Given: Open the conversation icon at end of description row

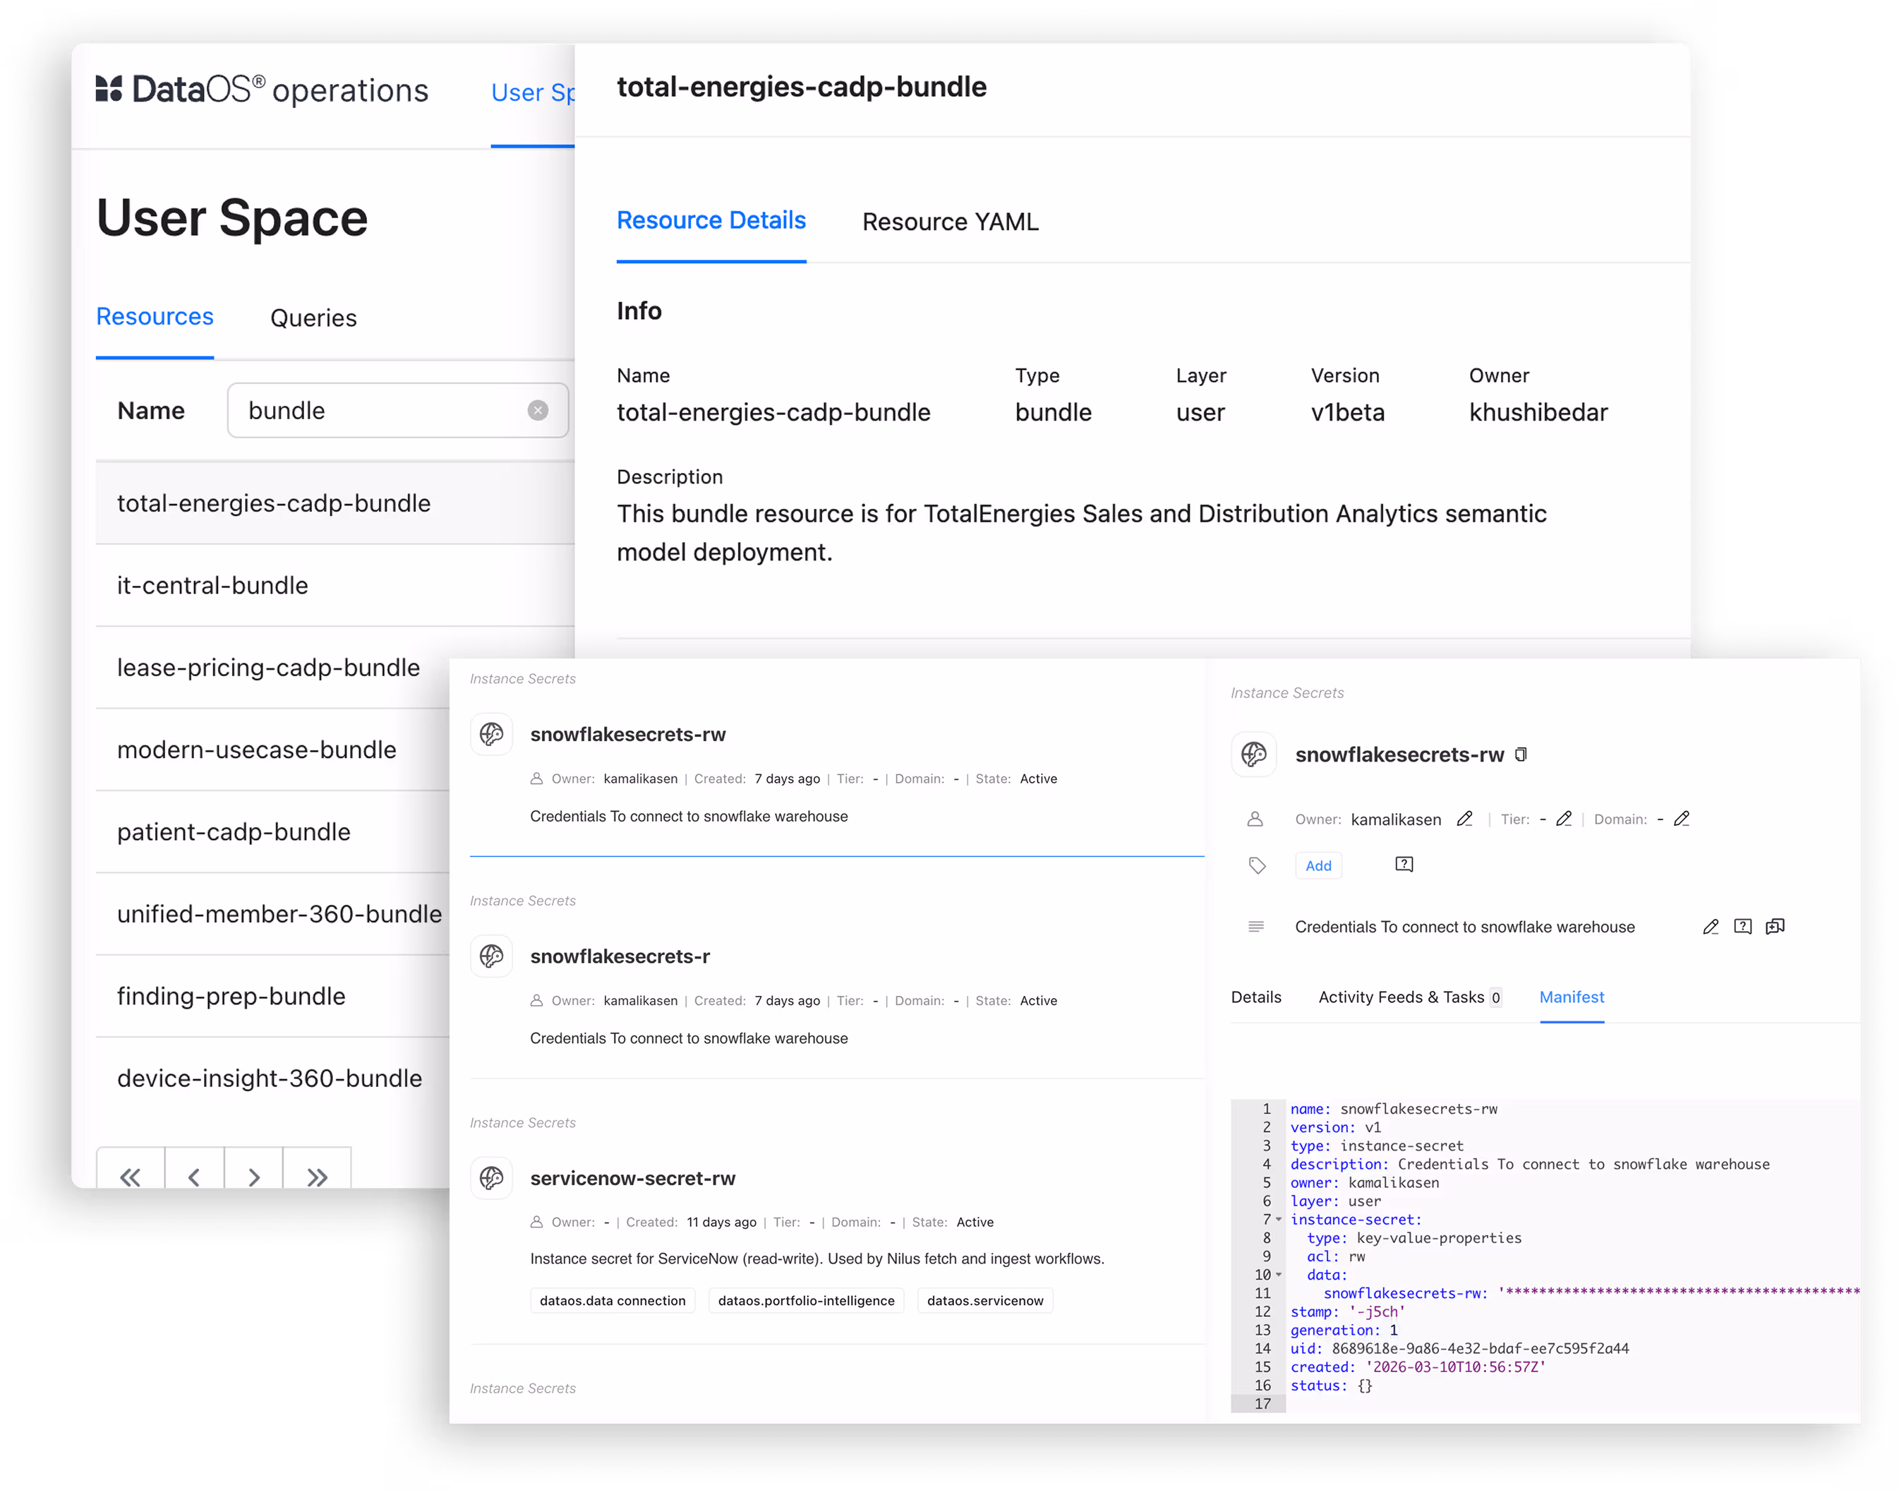Looking at the screenshot, I should [x=1774, y=927].
